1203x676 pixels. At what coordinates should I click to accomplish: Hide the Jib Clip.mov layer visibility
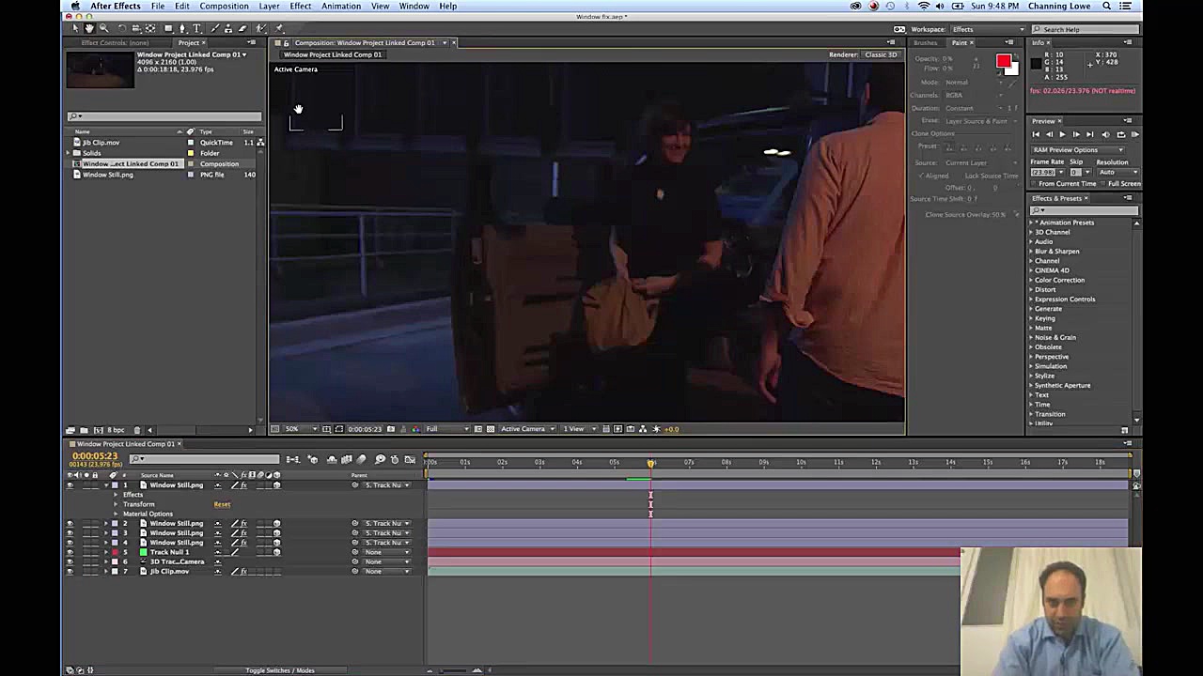point(70,571)
